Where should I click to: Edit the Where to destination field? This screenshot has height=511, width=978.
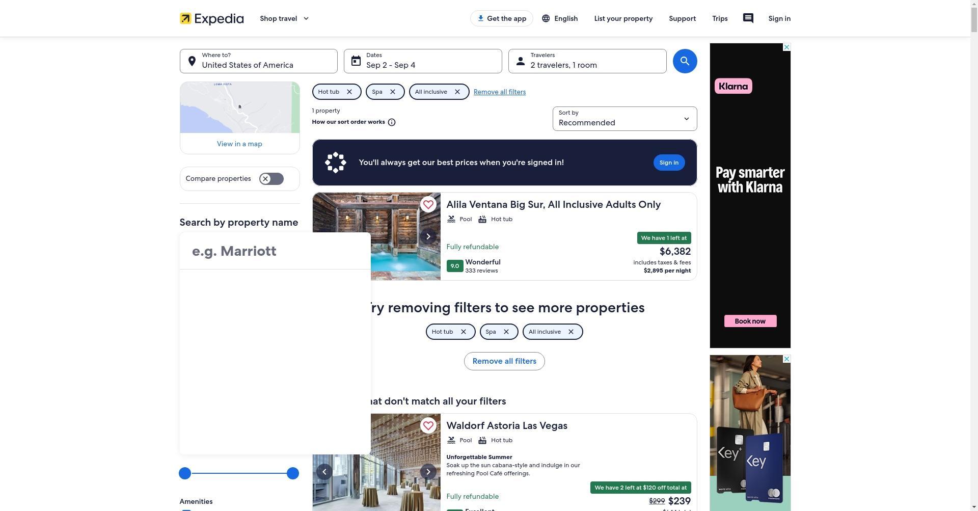[x=258, y=61]
